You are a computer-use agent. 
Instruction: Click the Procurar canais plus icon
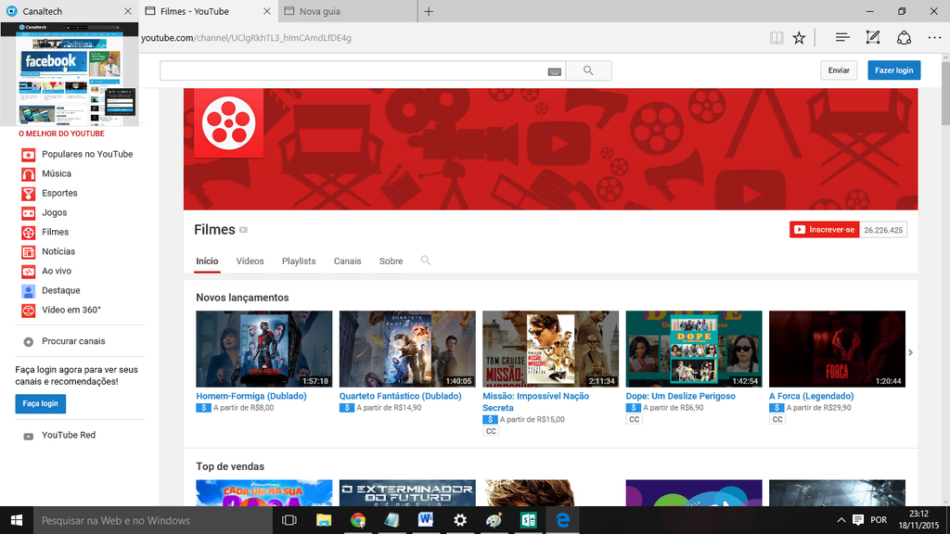pos(29,342)
